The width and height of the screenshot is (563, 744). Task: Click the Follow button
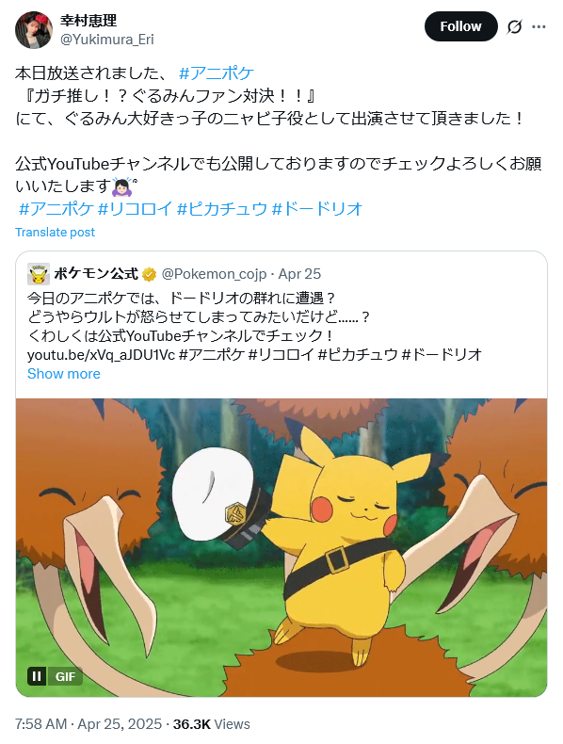pos(460,26)
